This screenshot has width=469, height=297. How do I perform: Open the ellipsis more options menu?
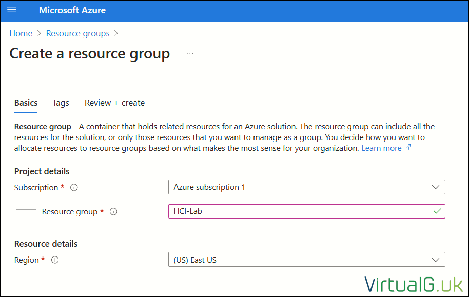click(x=190, y=54)
